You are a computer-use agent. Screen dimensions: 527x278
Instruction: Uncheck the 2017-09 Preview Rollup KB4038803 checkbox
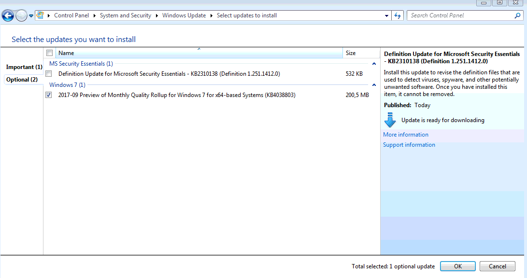pyautogui.click(x=49, y=95)
